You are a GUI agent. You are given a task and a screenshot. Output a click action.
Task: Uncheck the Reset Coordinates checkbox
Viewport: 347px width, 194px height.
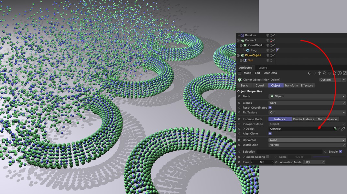coord(270,108)
